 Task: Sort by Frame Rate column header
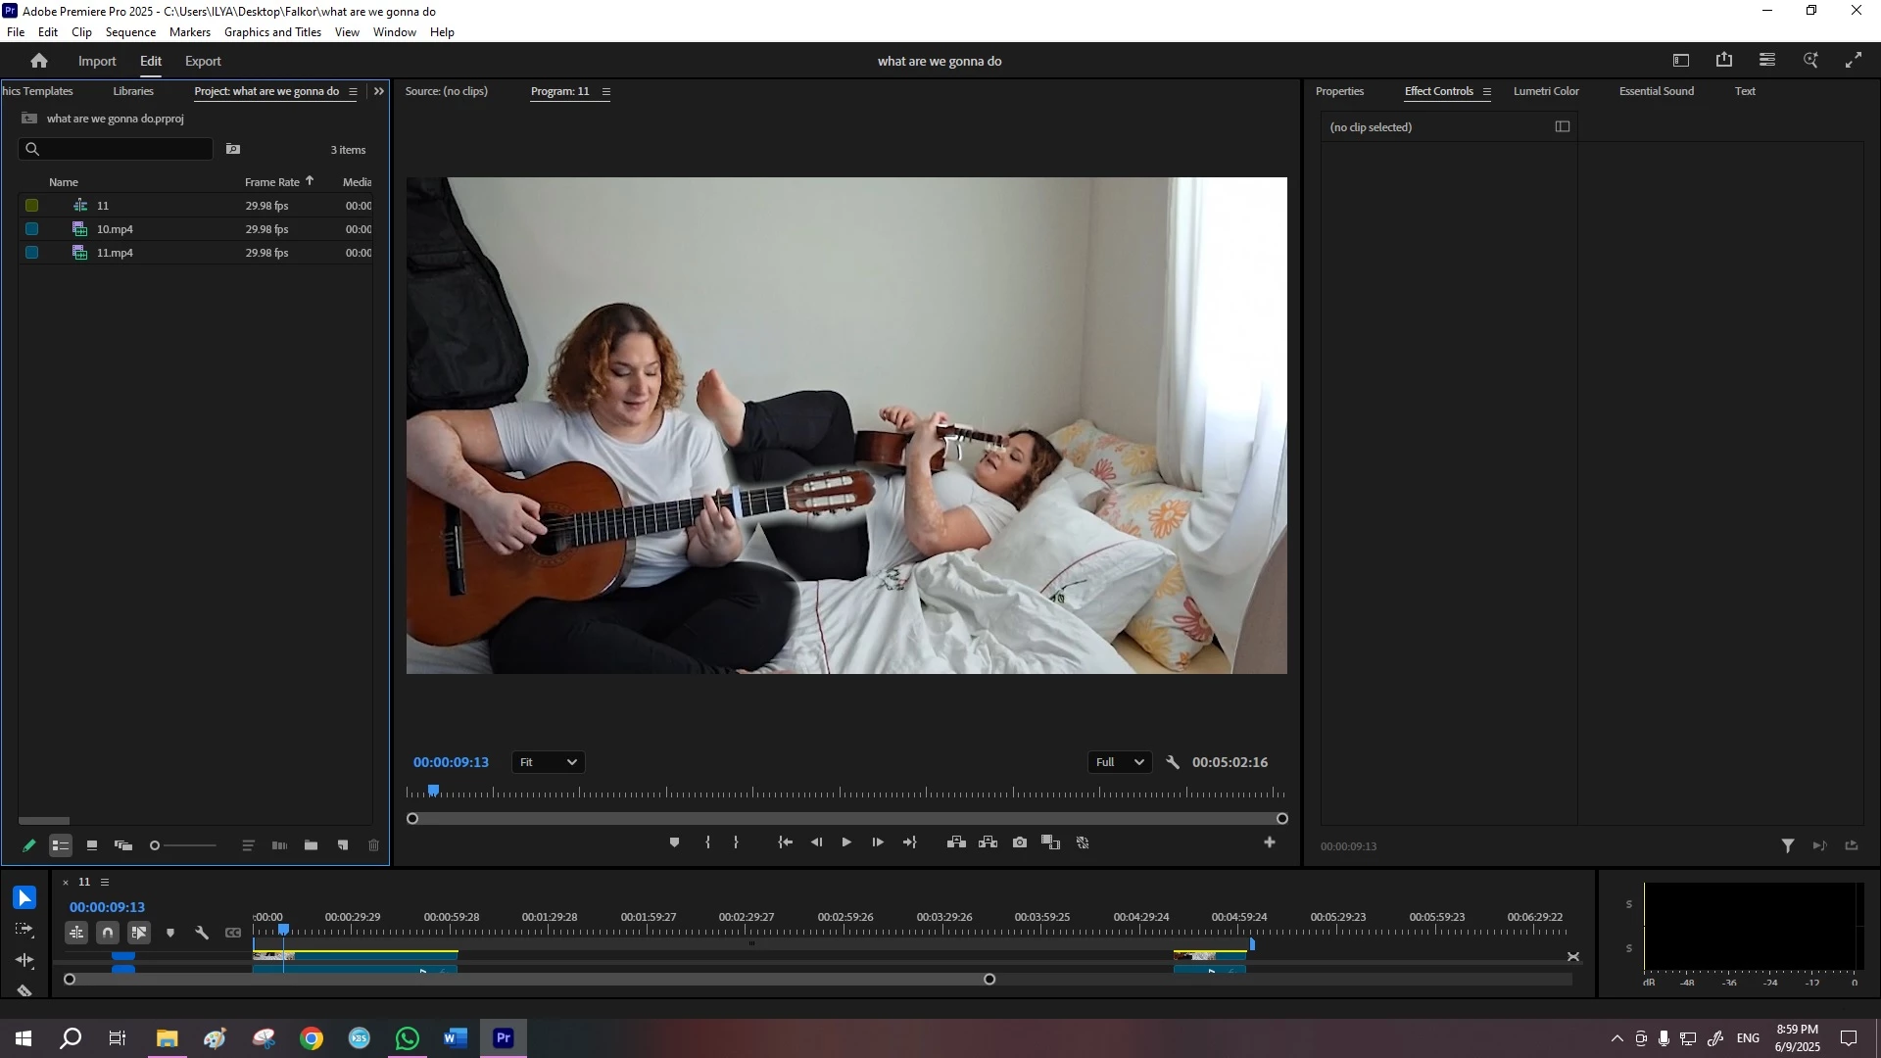click(x=272, y=182)
